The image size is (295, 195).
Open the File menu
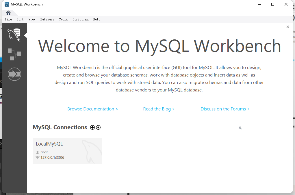pos(8,19)
